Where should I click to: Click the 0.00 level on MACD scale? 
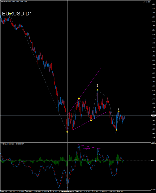[153, 161]
